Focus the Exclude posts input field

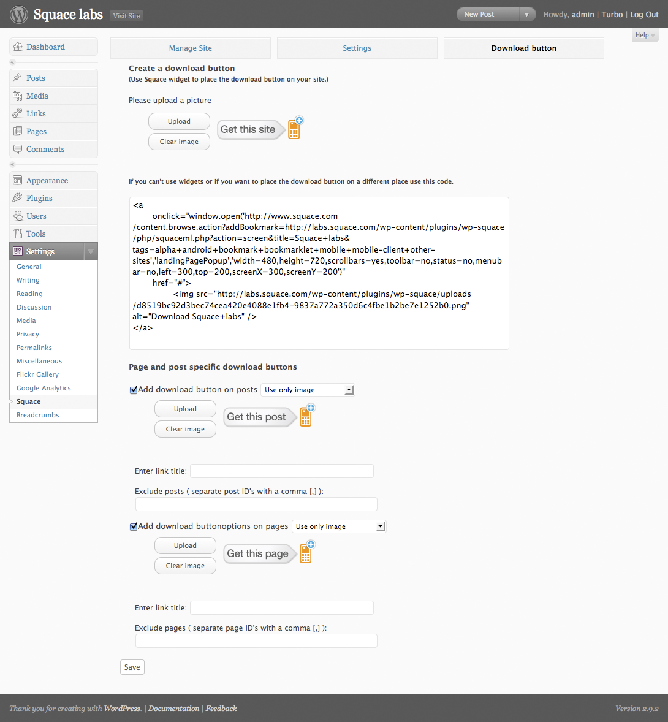click(x=256, y=504)
